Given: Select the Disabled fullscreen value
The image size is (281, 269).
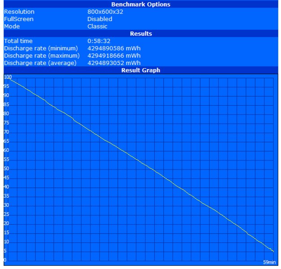Looking at the screenshot, I should [99, 19].
